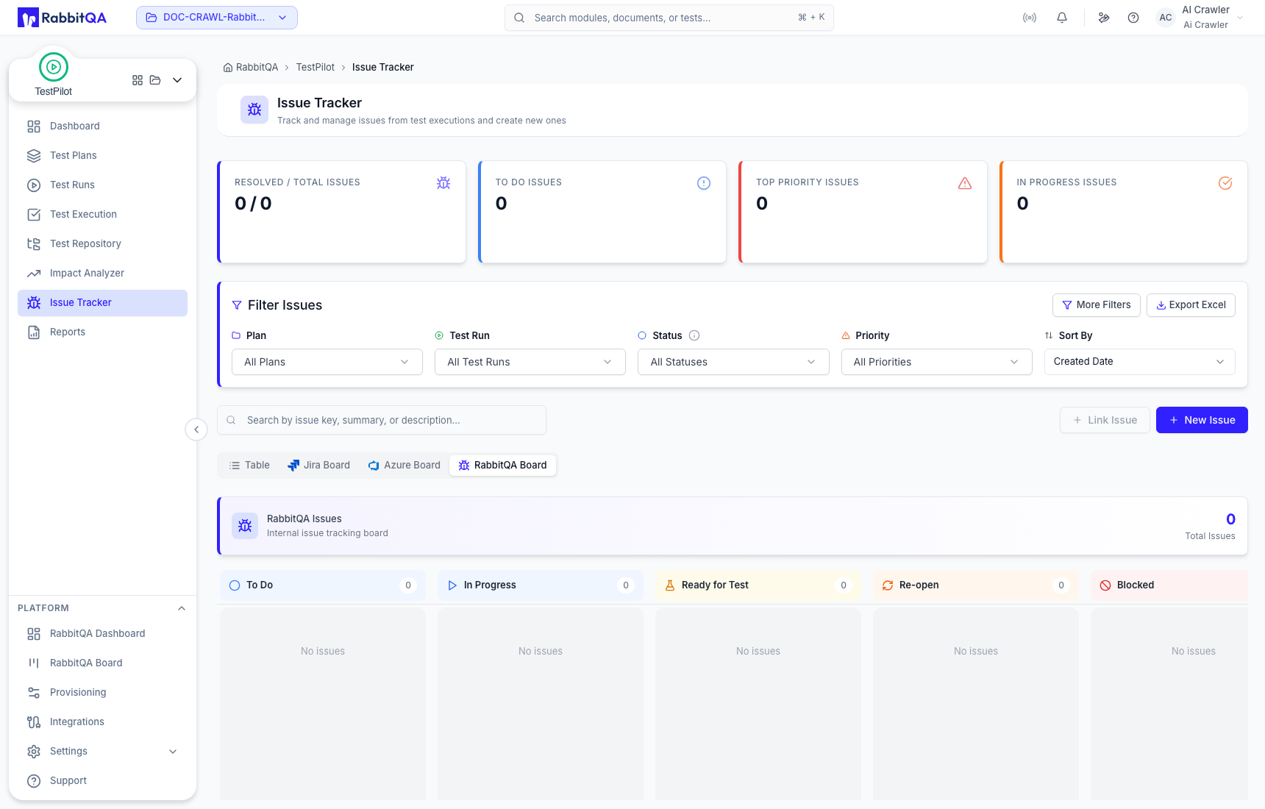Select Issue Tracker in the sidebar
Screen dimensions: 1265x809
[x=102, y=303]
